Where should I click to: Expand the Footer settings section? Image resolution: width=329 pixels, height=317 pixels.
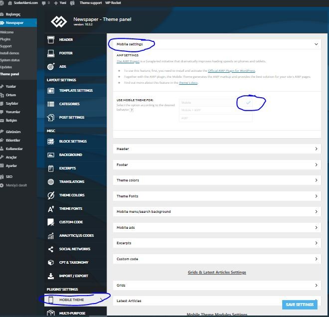coord(217,164)
